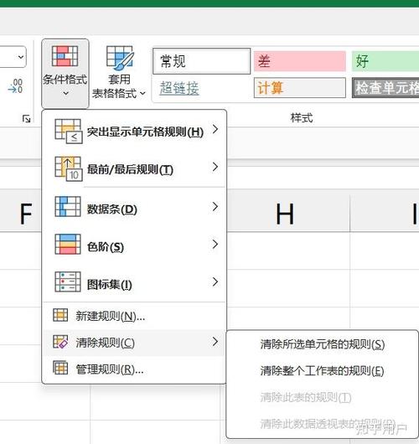Expand the 数据条 submenu chevron
The image size is (419, 444).
215,207
